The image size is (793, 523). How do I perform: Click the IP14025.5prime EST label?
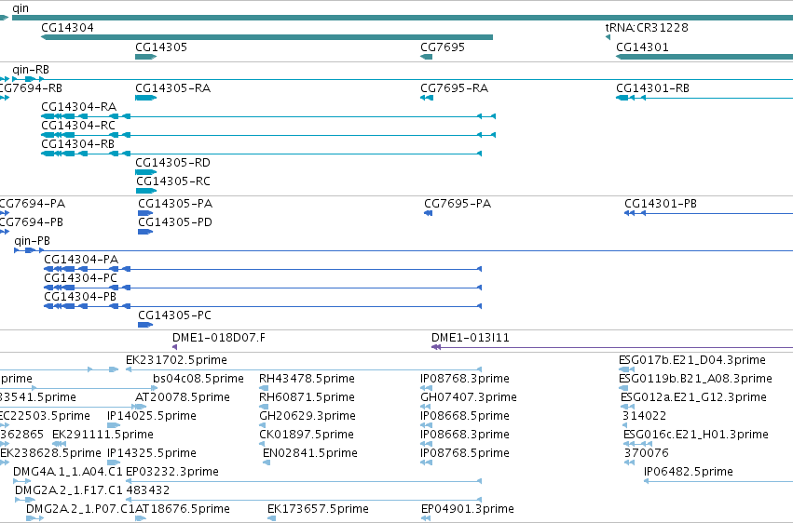coord(152,416)
